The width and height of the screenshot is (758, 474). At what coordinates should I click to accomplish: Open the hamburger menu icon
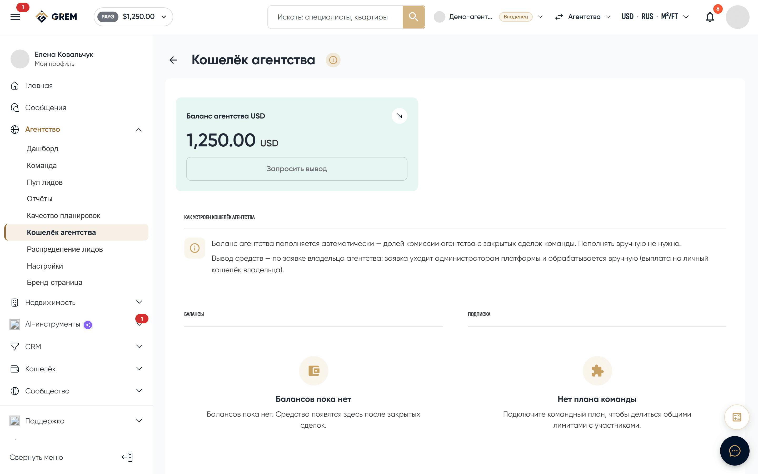(x=15, y=17)
